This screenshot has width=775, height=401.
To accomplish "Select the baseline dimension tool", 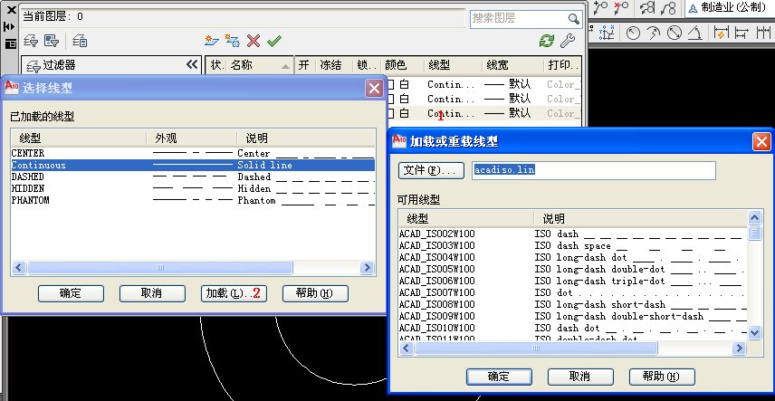I will (742, 33).
